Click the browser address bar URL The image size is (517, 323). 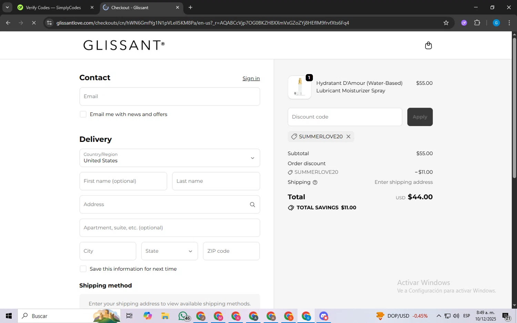(203, 23)
